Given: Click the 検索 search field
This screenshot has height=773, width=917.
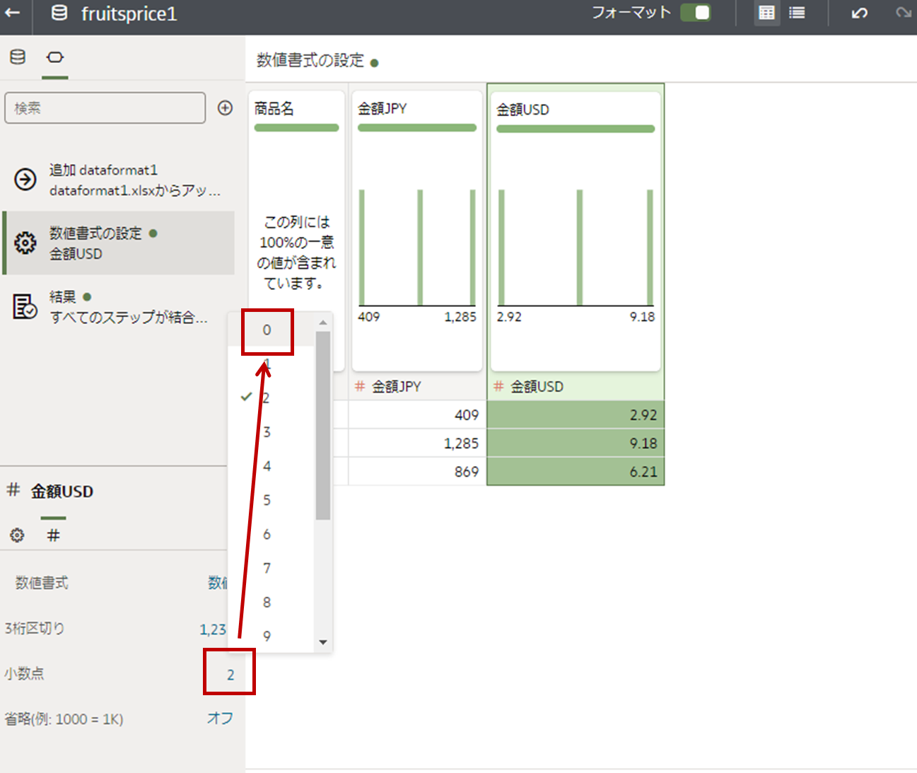Looking at the screenshot, I should pos(105,108).
